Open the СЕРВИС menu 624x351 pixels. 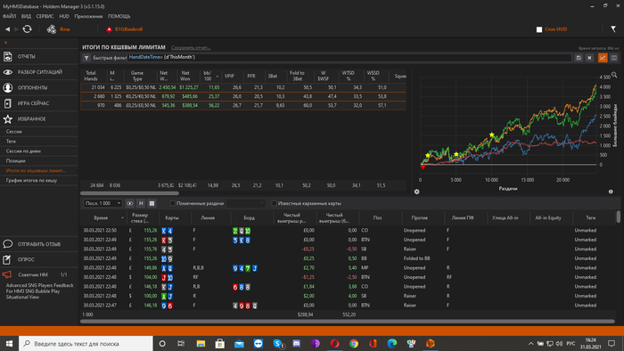(45, 16)
